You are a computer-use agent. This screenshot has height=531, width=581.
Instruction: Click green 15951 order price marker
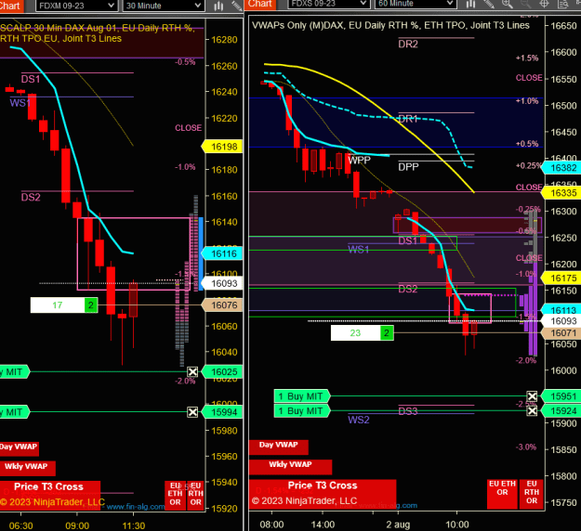click(561, 396)
